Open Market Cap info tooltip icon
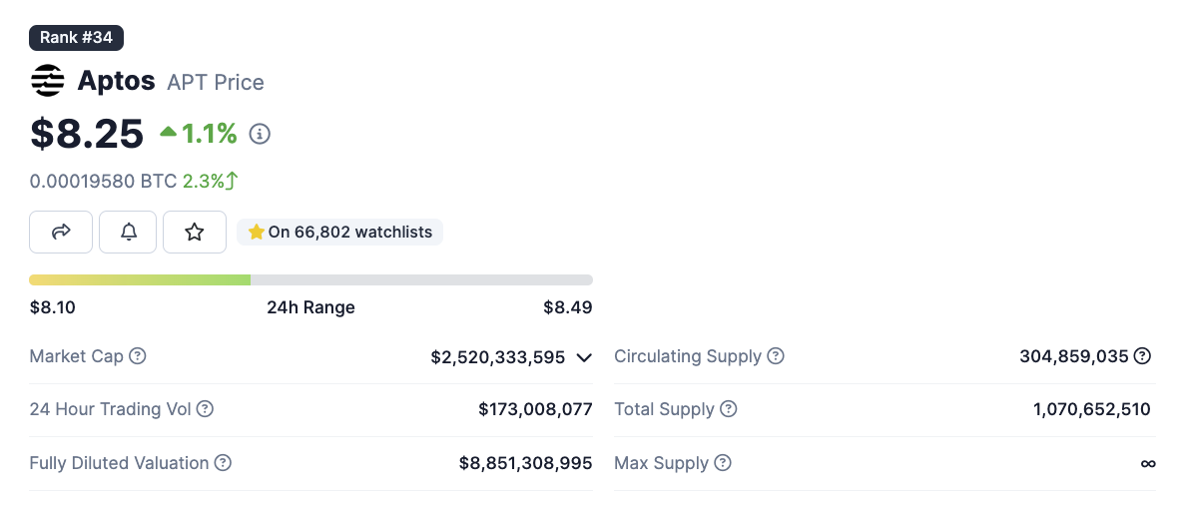This screenshot has width=1180, height=509. click(x=138, y=356)
